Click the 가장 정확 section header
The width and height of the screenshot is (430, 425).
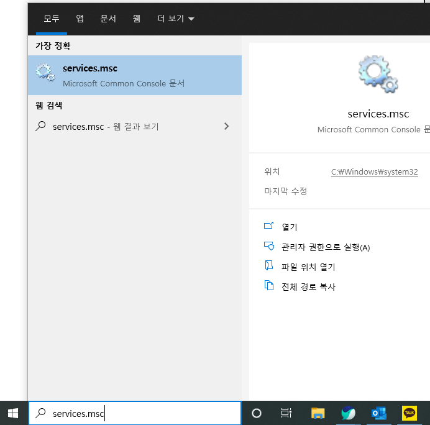[53, 45]
